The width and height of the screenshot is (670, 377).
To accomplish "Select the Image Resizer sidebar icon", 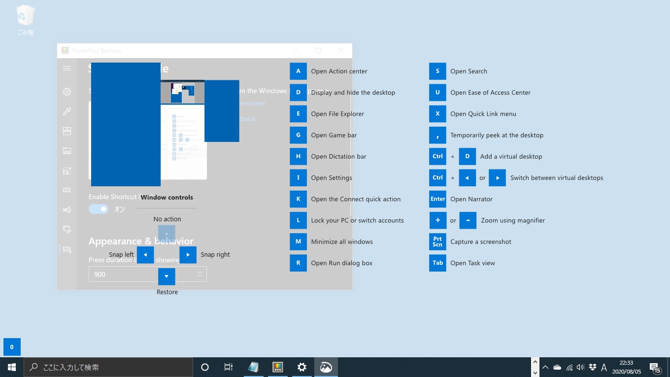I will (67, 171).
